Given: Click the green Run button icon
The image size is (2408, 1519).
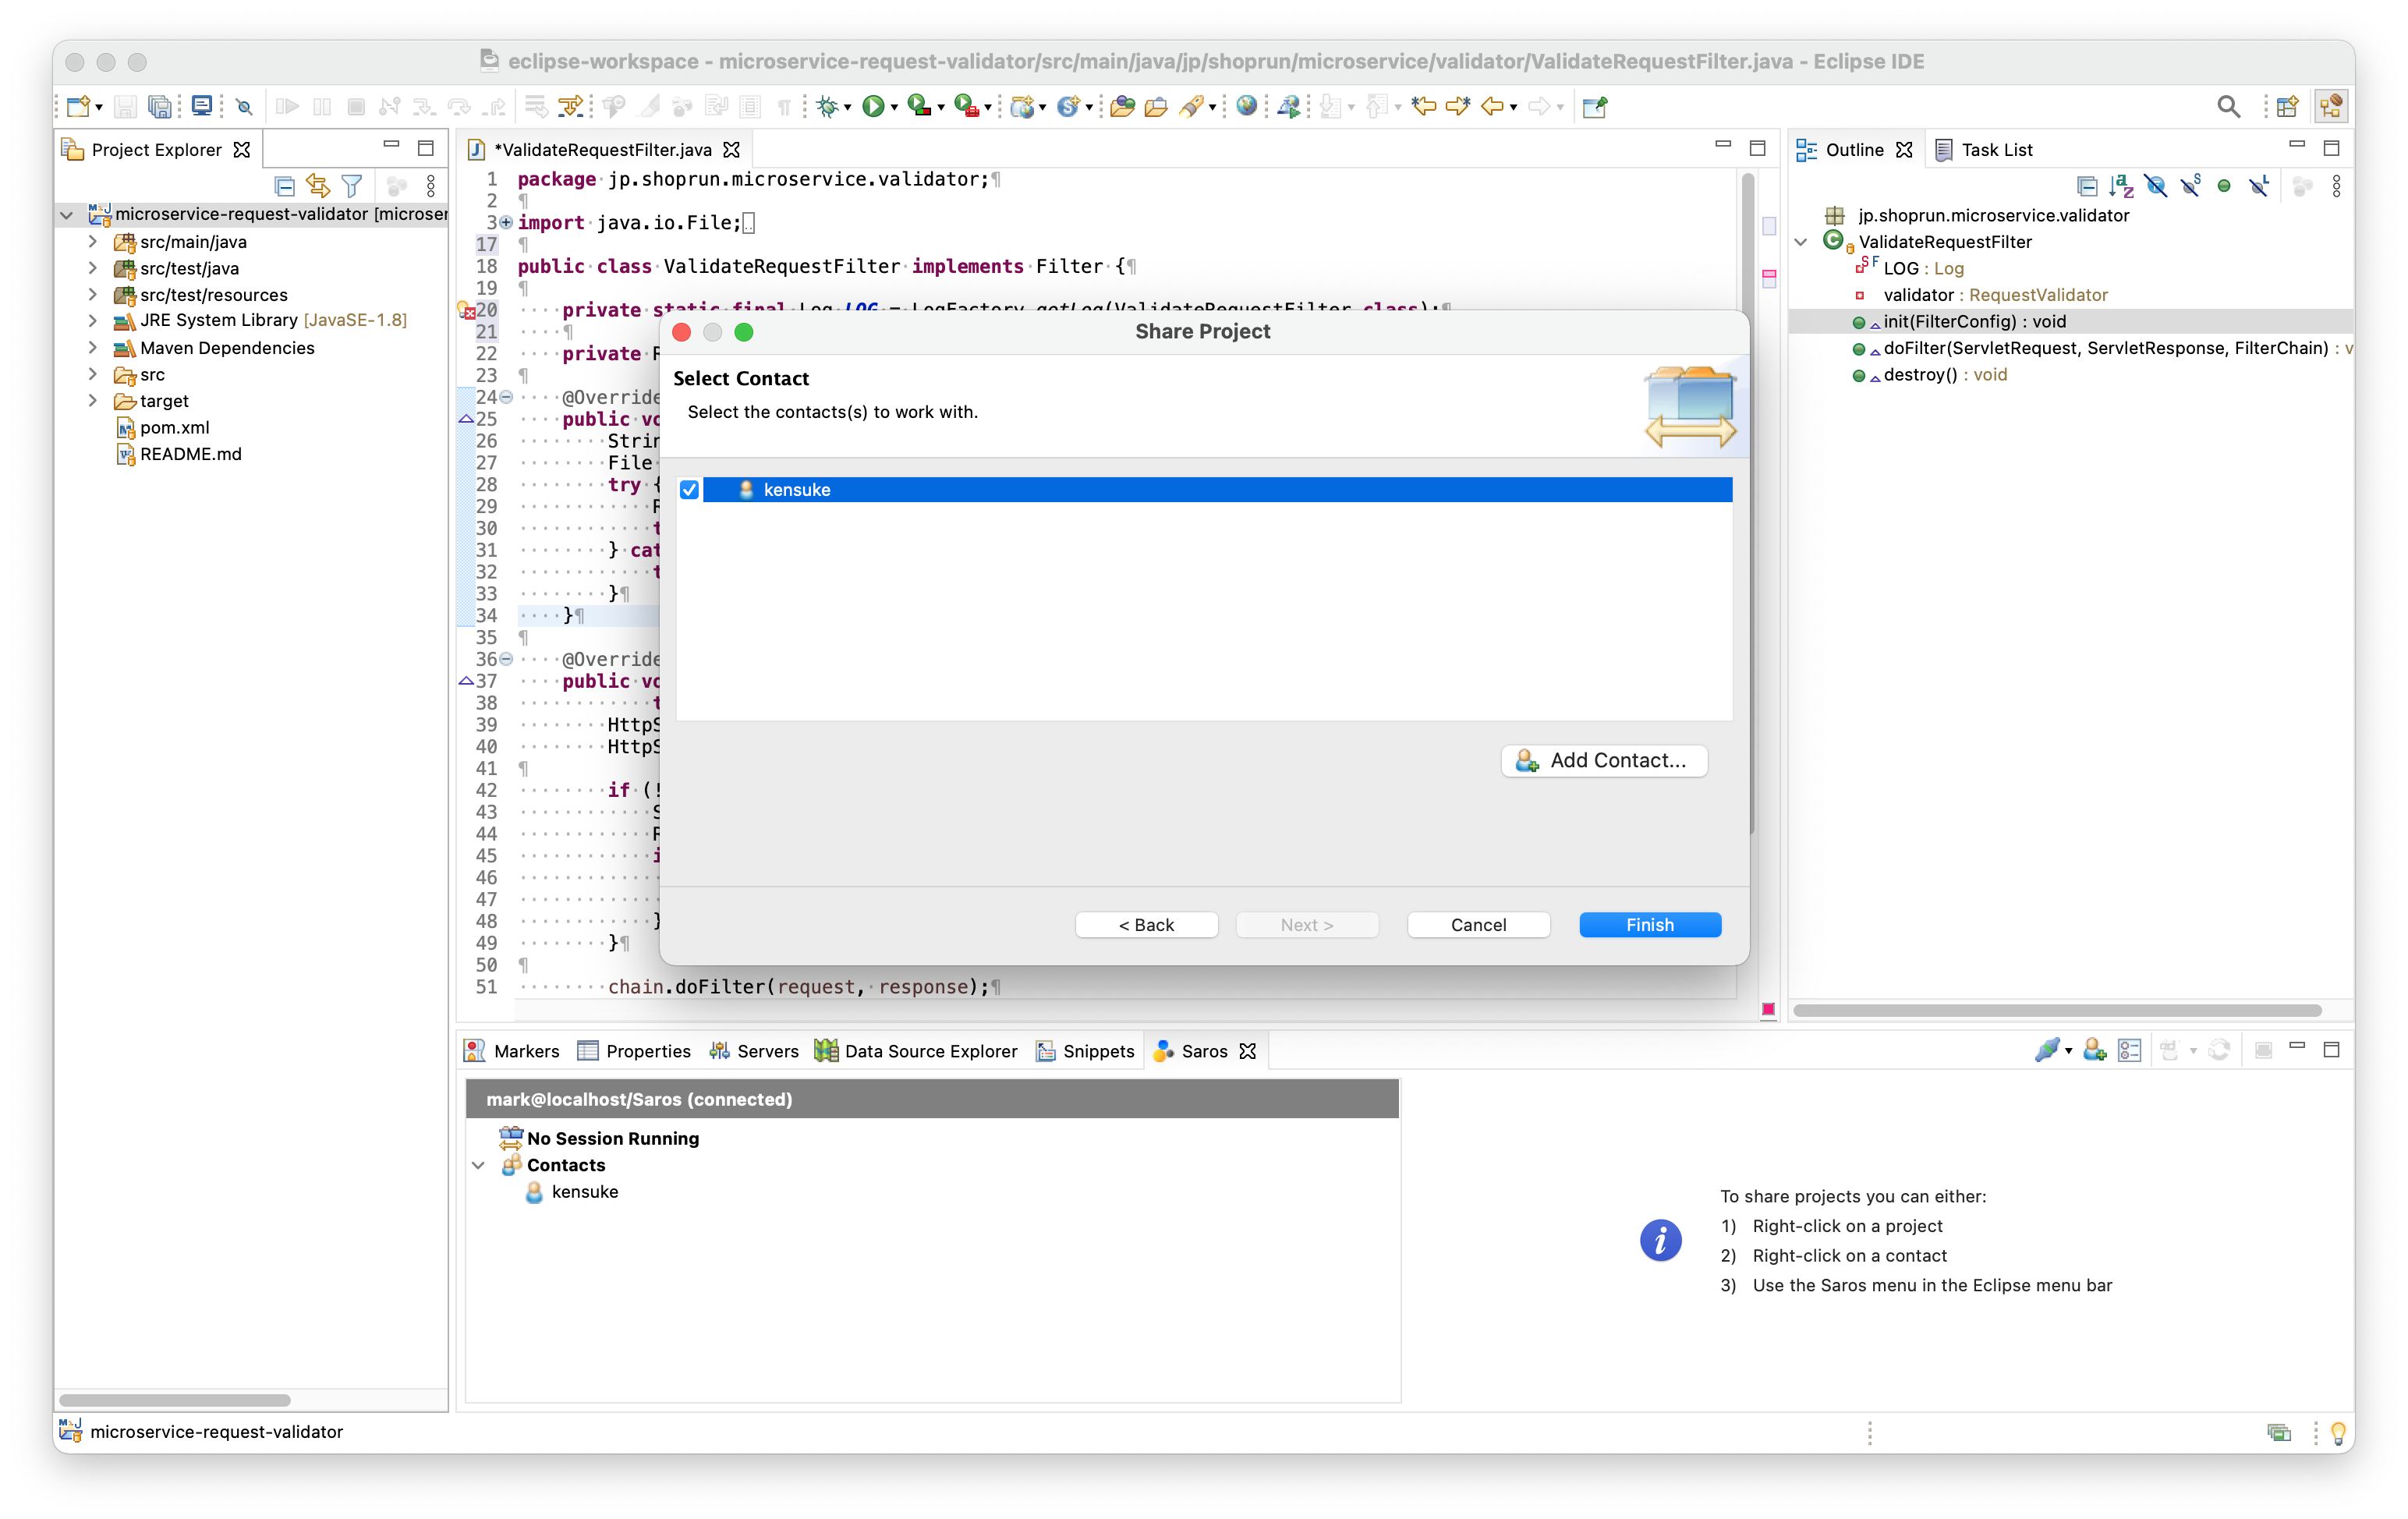Looking at the screenshot, I should point(873,106).
